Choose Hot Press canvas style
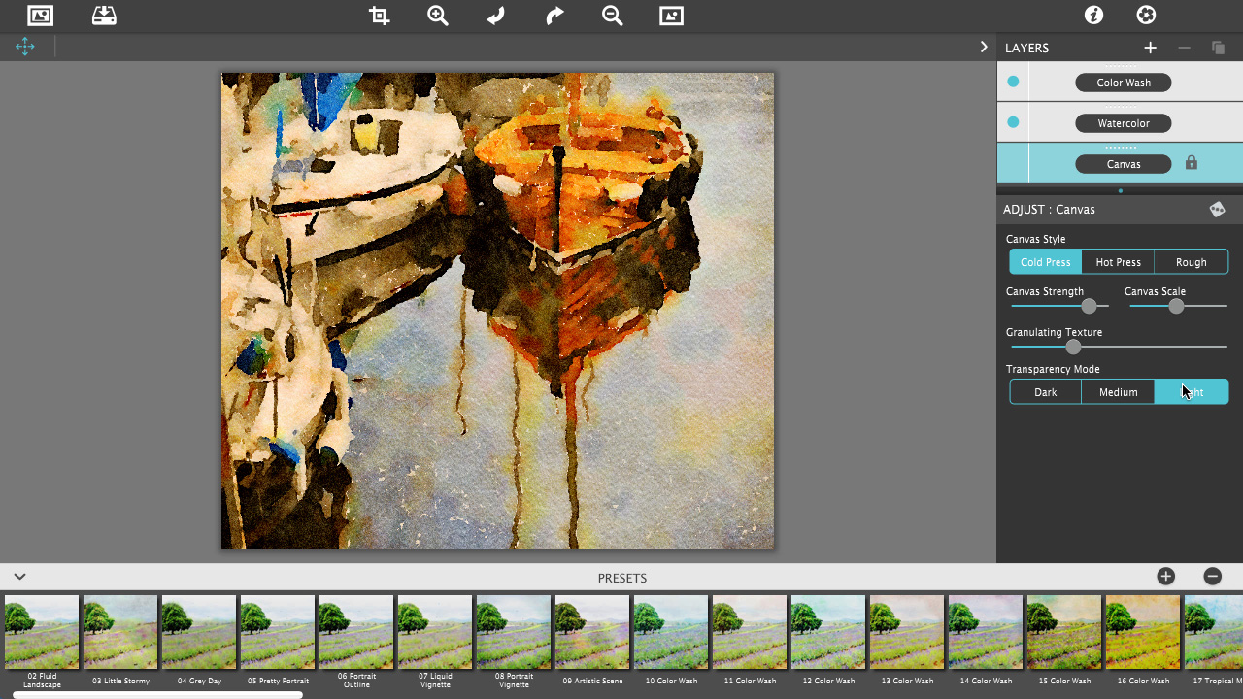Screen dimensions: 1243x699 1119,262
